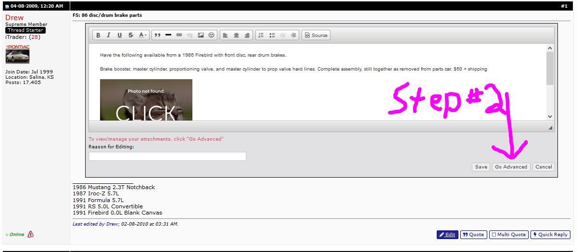Insert a bulleted list

(x=272, y=35)
